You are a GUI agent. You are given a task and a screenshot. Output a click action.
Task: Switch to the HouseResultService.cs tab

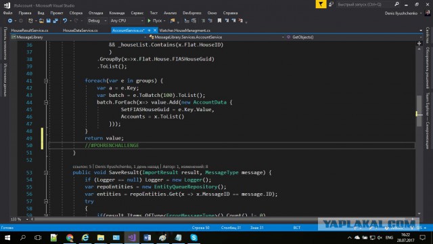pos(30,30)
